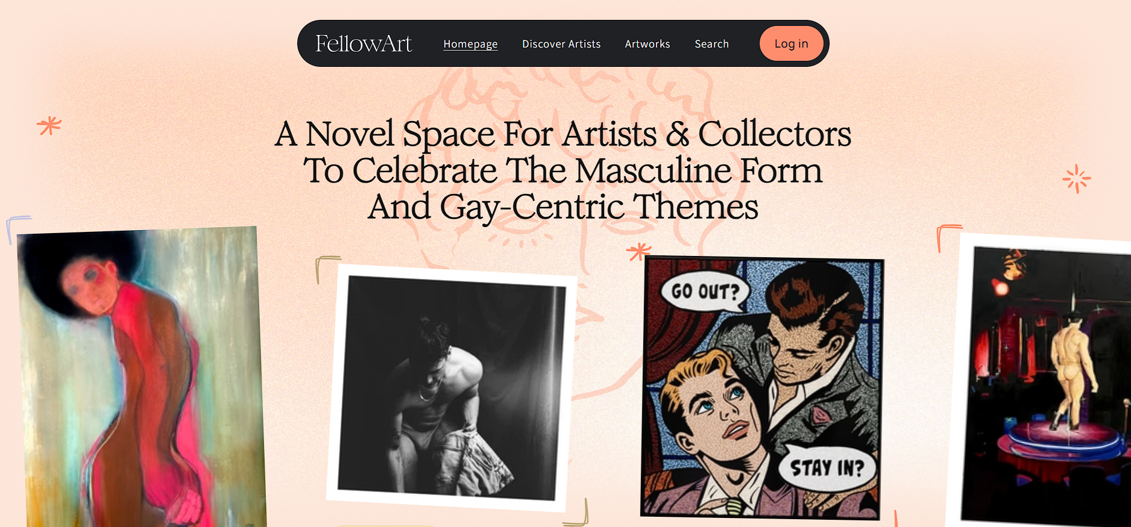
Task: Click the olive bracket below the photograph
Action: (x=576, y=513)
